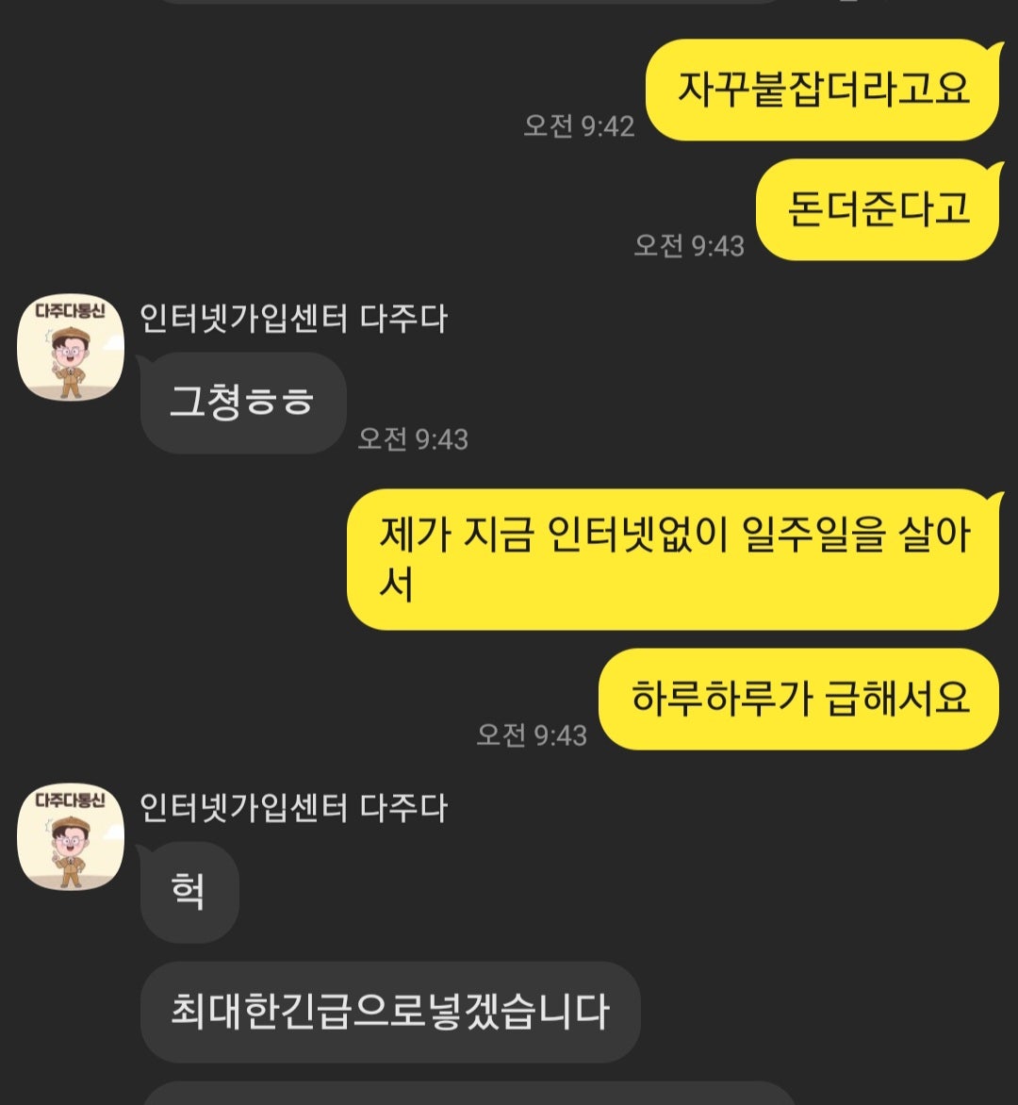Select the 그청ㅎㅎ reply bubble
1018x1105 pixels.
(x=243, y=403)
